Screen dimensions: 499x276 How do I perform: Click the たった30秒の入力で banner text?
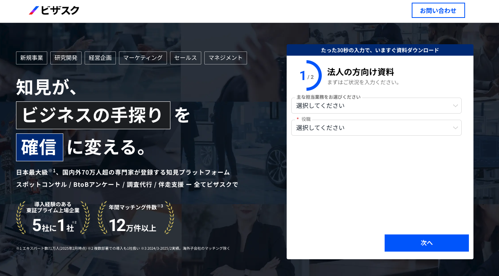click(380, 50)
